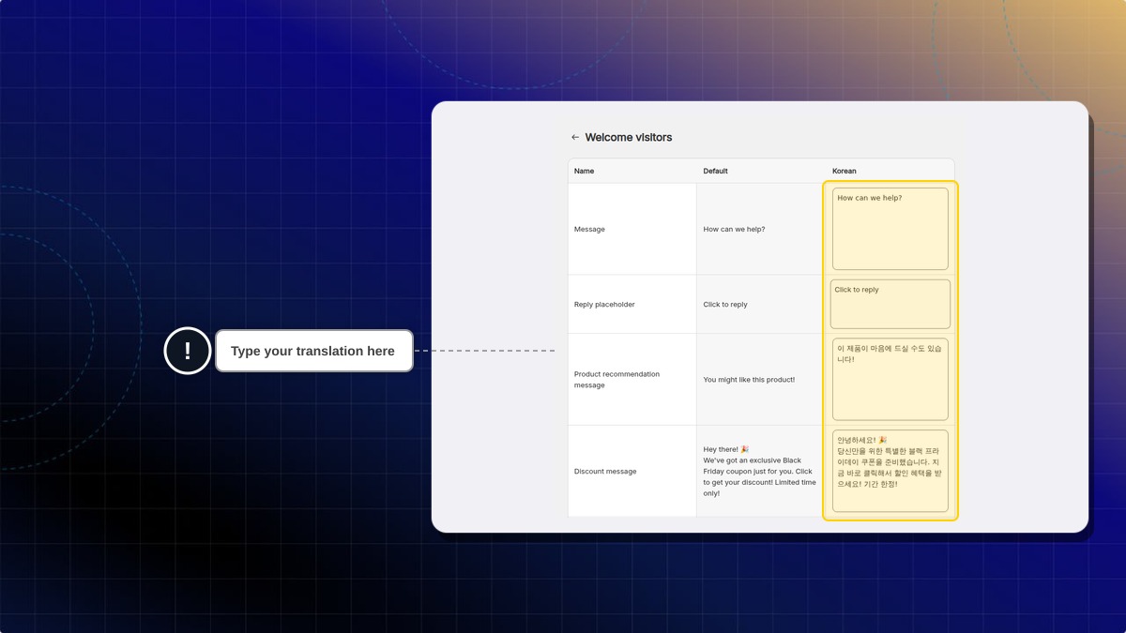Screen dimensions: 1126x633
Task: Click the Korean Reply placeholder translation field
Action: [890, 304]
